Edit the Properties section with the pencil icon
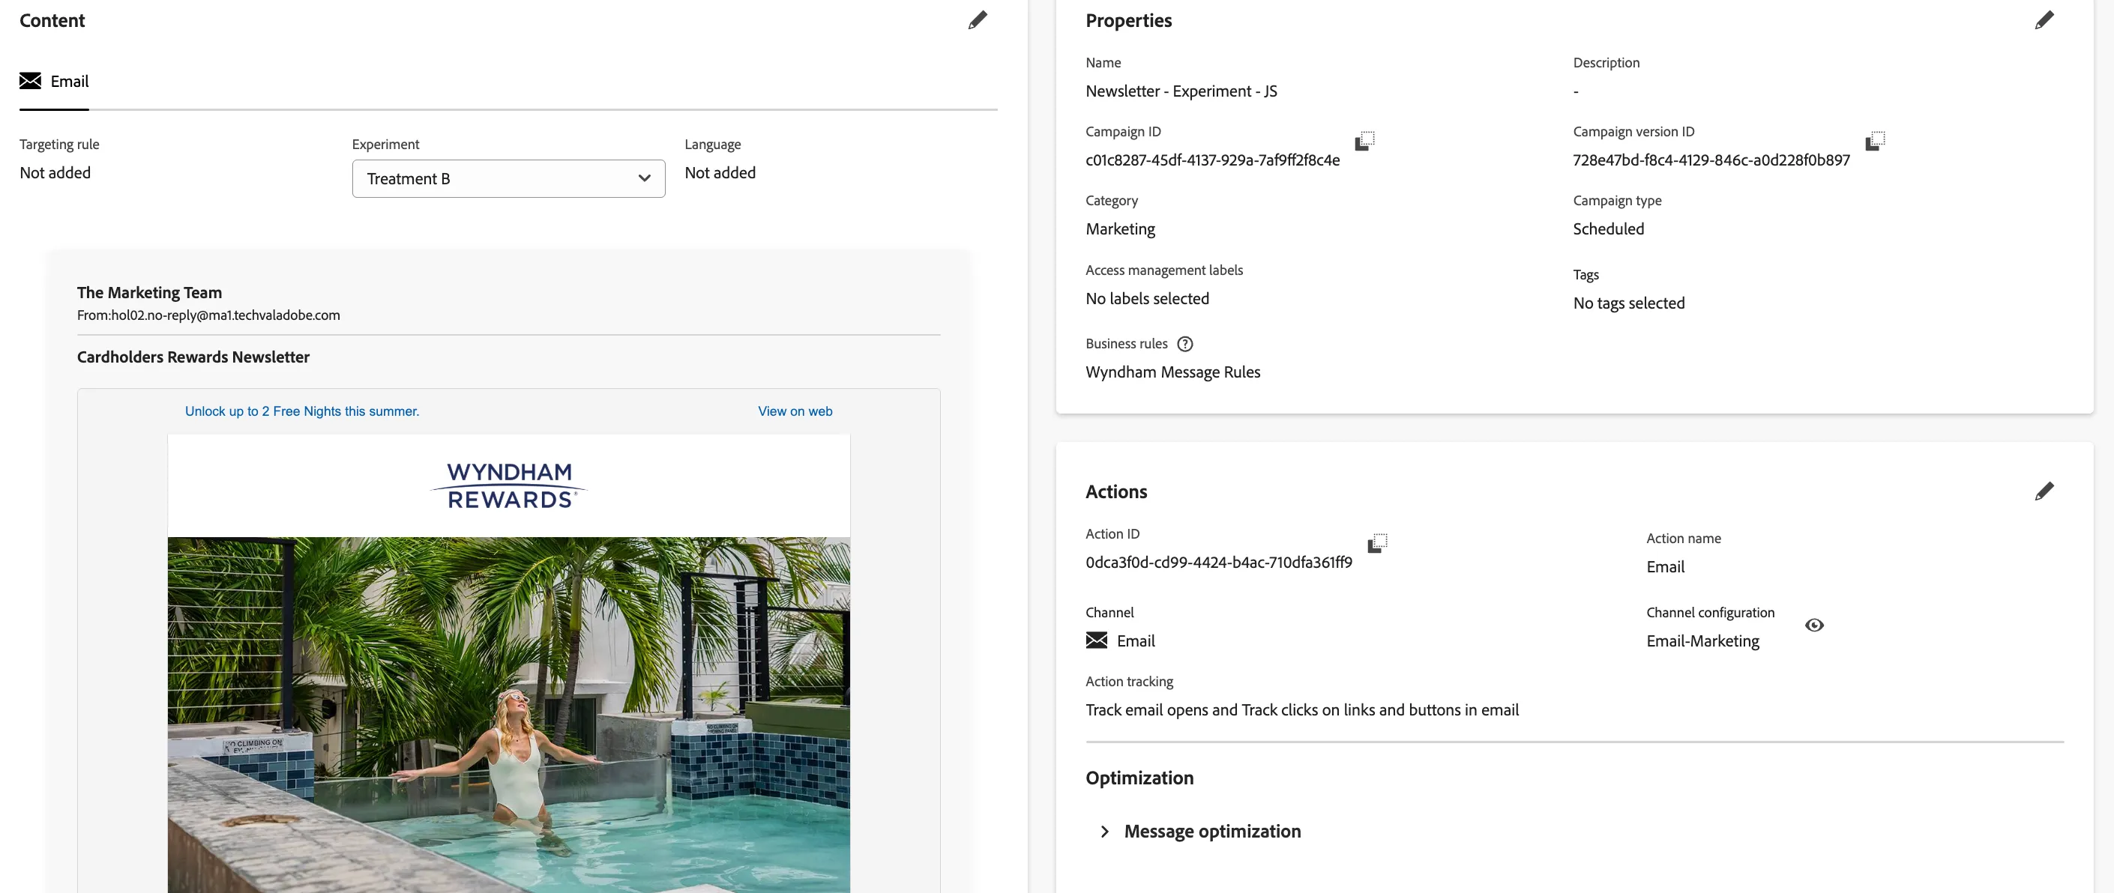Screen dimensions: 2114x893 point(2044,20)
